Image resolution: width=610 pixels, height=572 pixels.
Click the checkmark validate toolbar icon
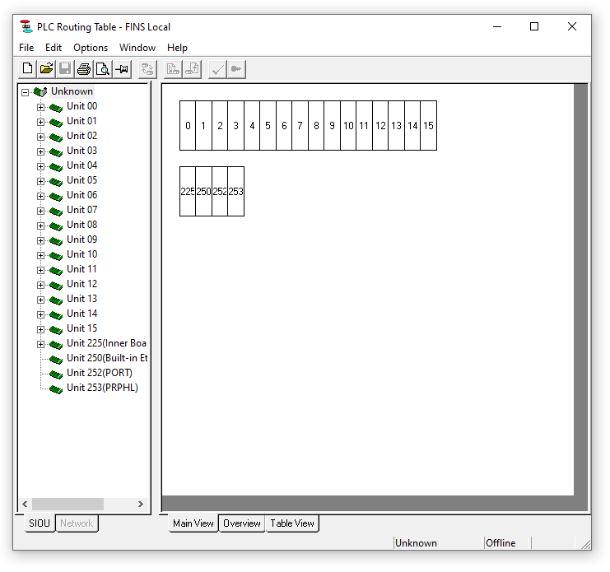point(217,69)
